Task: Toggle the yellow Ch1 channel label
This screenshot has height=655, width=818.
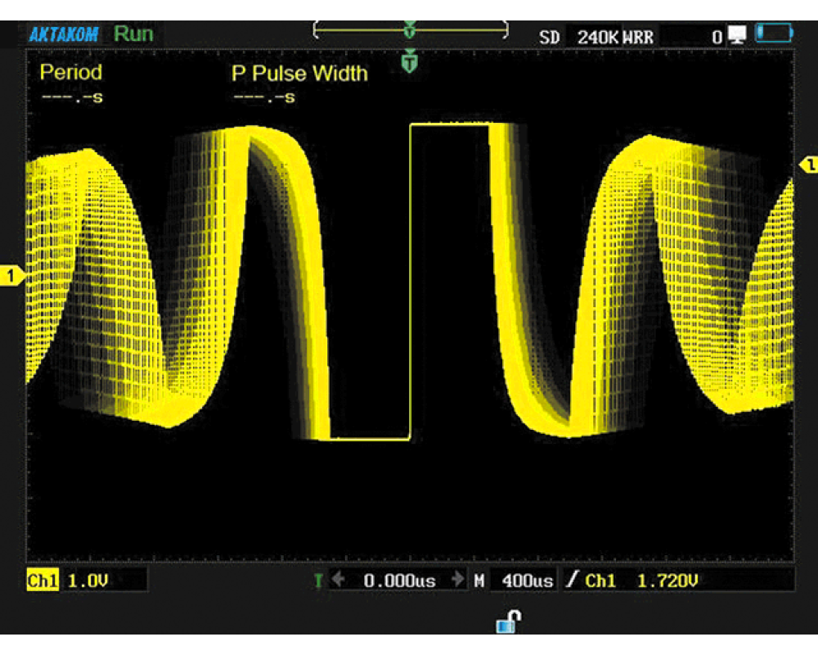Action: tap(43, 581)
